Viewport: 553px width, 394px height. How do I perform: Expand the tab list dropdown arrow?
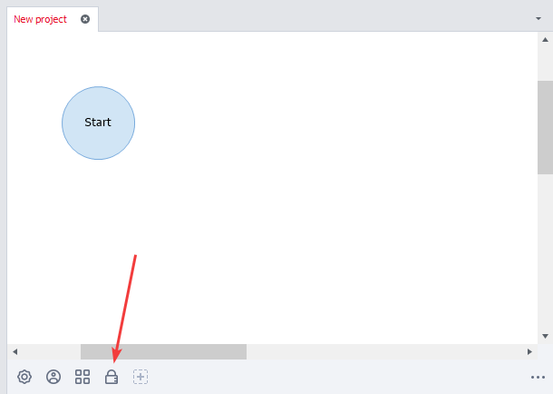click(538, 18)
